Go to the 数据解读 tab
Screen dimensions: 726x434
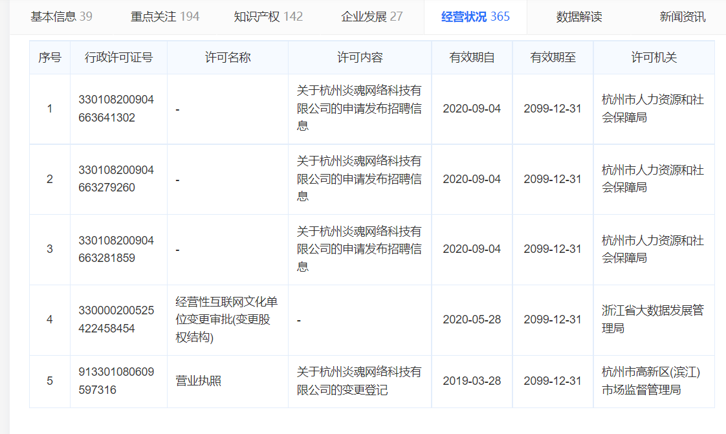coord(578,17)
